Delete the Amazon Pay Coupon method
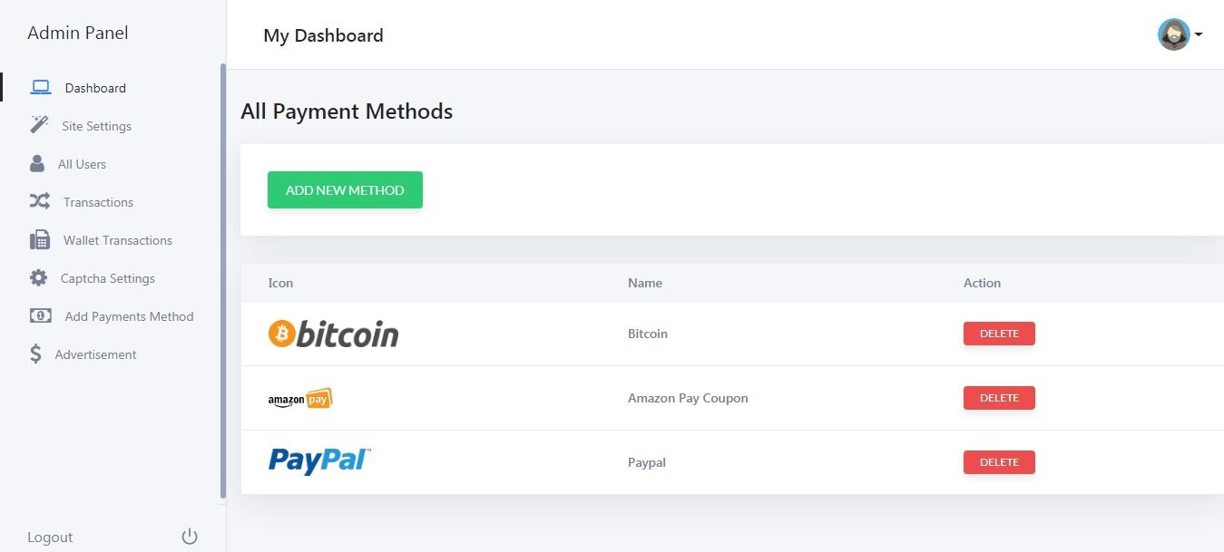Image resolution: width=1224 pixels, height=552 pixels. [x=999, y=398]
